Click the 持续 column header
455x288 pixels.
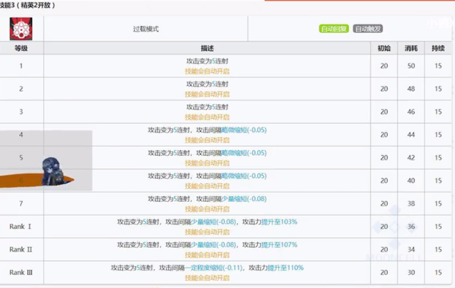[x=438, y=49]
